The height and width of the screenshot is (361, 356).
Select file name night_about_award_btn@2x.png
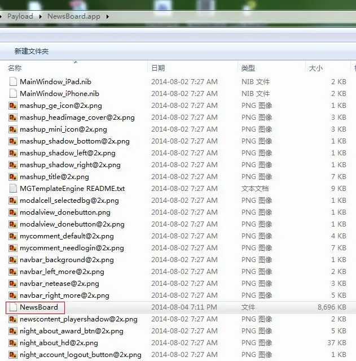[x=72, y=331]
